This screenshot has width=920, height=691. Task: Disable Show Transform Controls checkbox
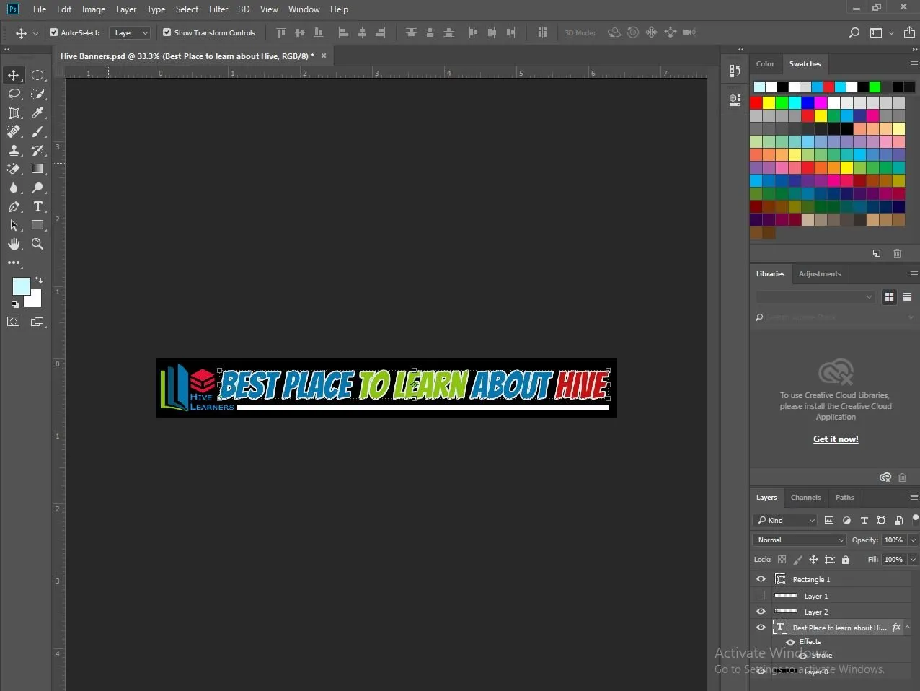coord(167,32)
